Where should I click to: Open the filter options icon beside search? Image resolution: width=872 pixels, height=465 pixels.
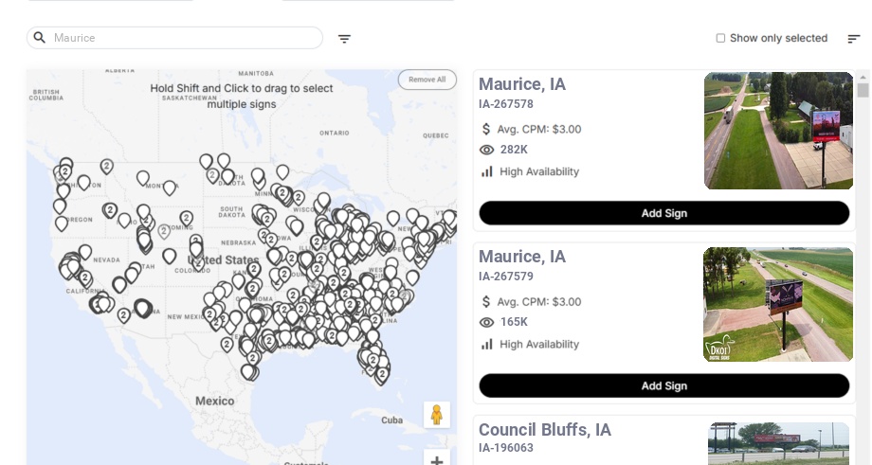coord(344,39)
